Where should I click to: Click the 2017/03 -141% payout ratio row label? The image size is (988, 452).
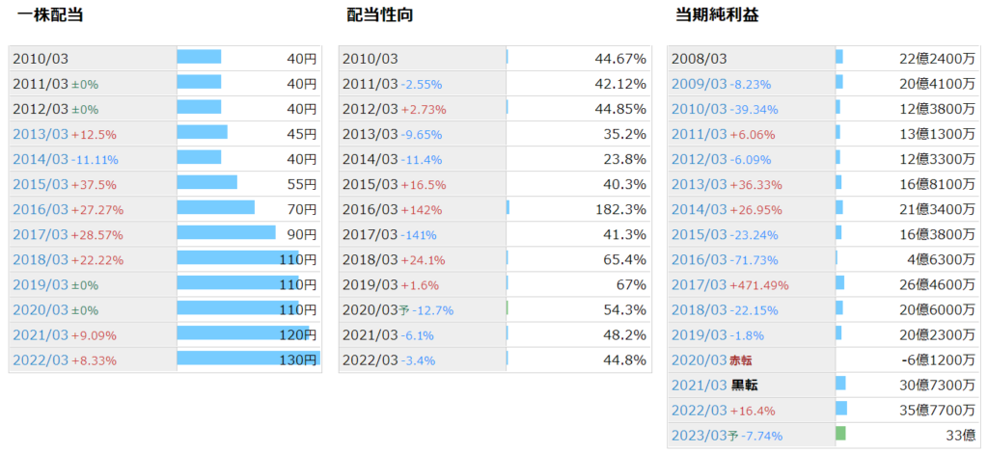[x=390, y=235]
